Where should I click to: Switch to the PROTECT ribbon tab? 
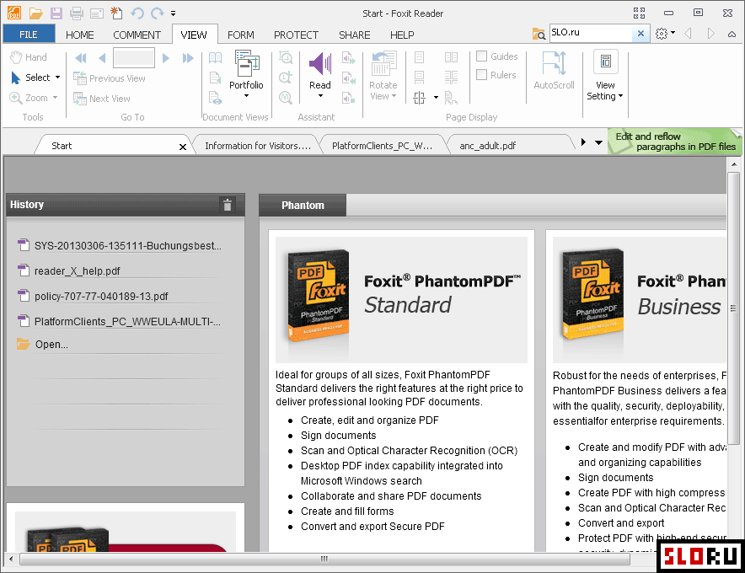(296, 35)
